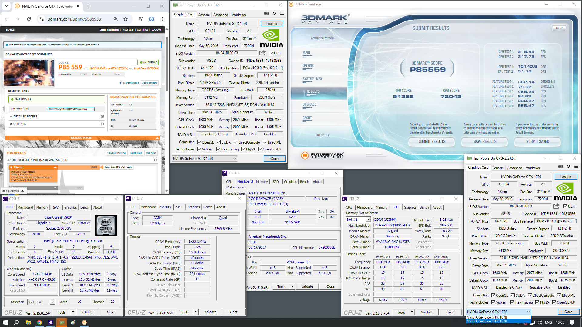582x327 pixels.
Task: Open Windows notification center icon
Action: [x=572, y=322]
